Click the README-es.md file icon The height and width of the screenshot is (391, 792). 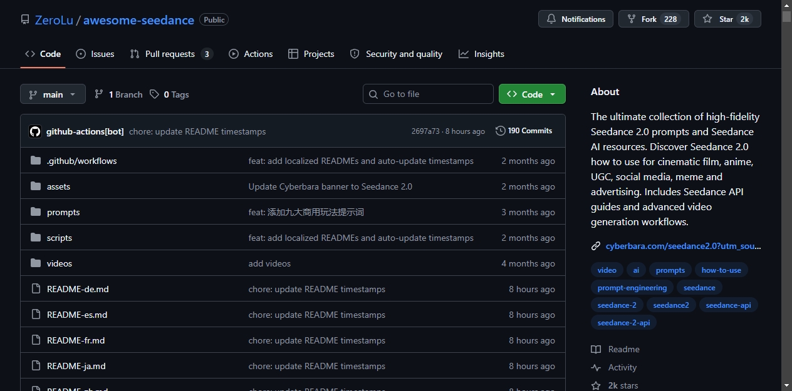point(35,315)
